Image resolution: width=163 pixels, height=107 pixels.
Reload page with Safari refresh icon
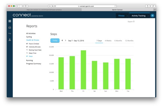[x=115, y=6]
